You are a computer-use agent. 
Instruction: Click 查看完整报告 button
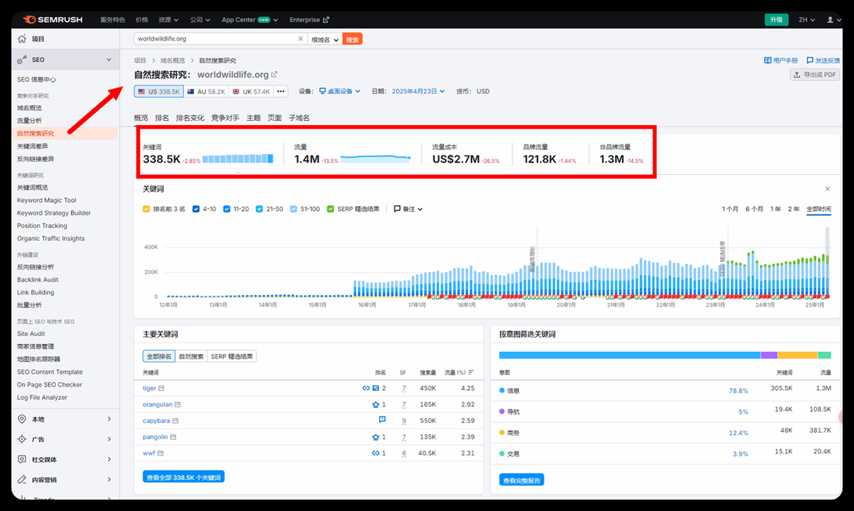click(523, 480)
